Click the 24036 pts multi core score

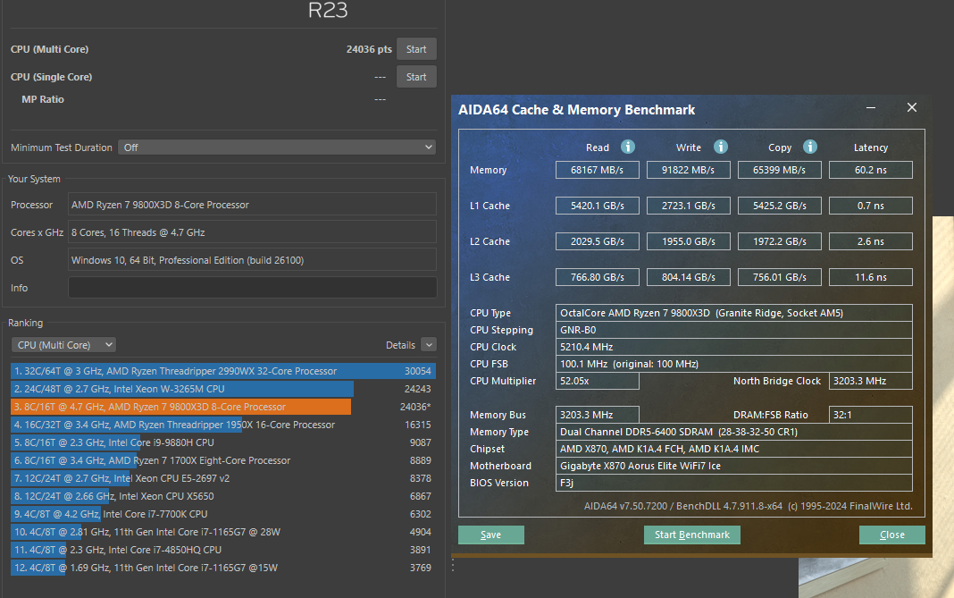coord(369,49)
